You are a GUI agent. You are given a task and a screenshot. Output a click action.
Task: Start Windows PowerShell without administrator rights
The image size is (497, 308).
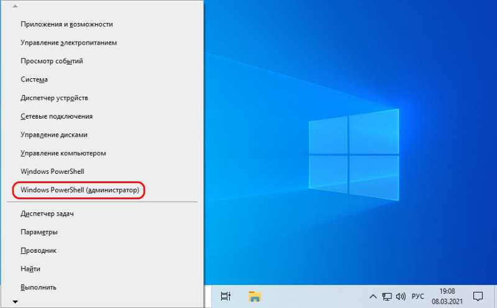[x=102, y=171]
